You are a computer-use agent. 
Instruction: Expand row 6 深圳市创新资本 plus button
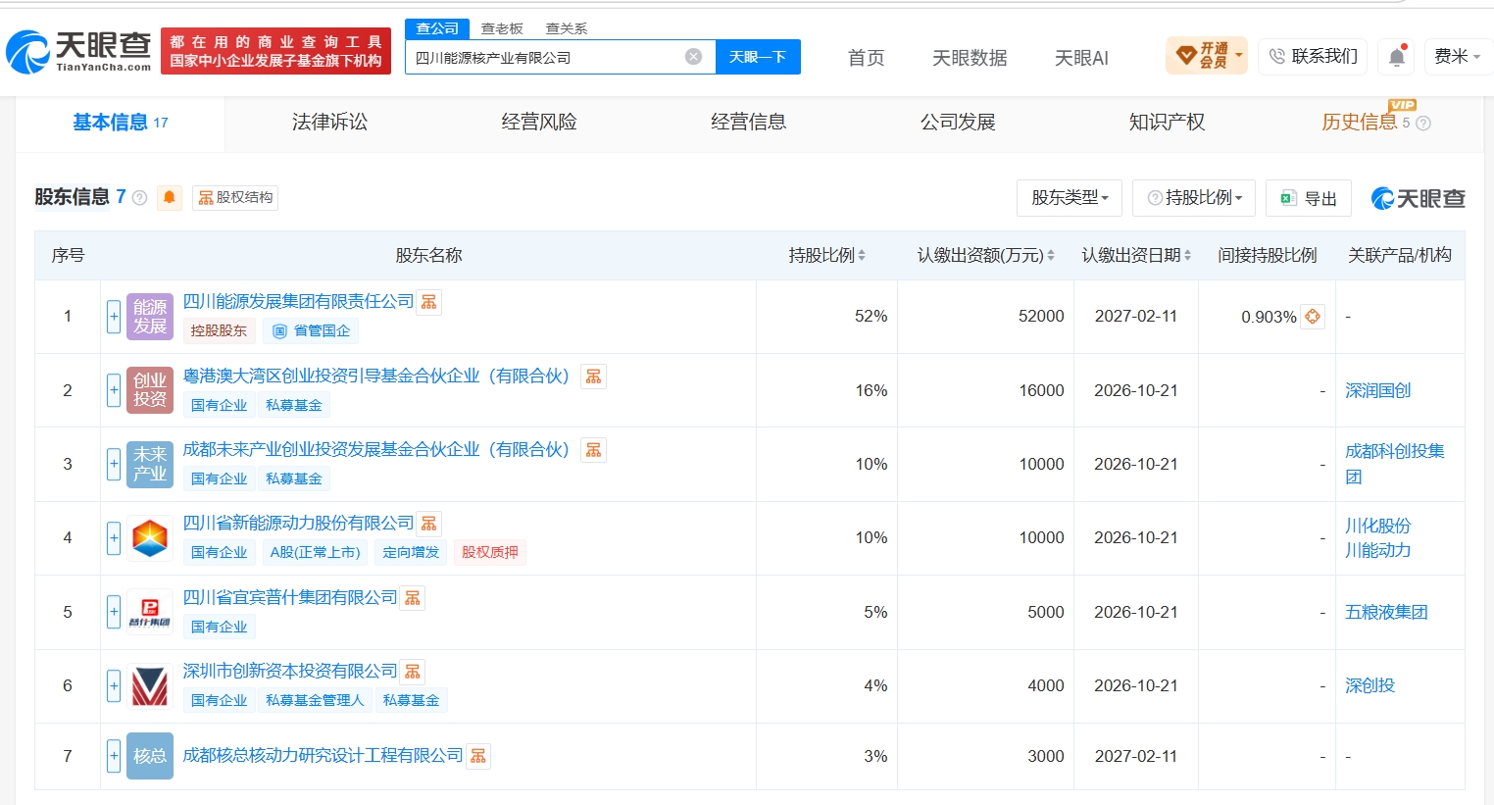114,685
